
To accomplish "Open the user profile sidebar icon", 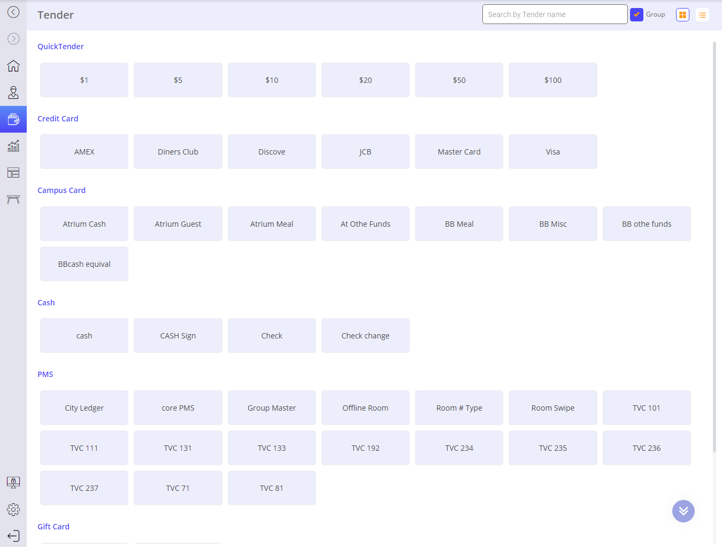I will [x=13, y=93].
